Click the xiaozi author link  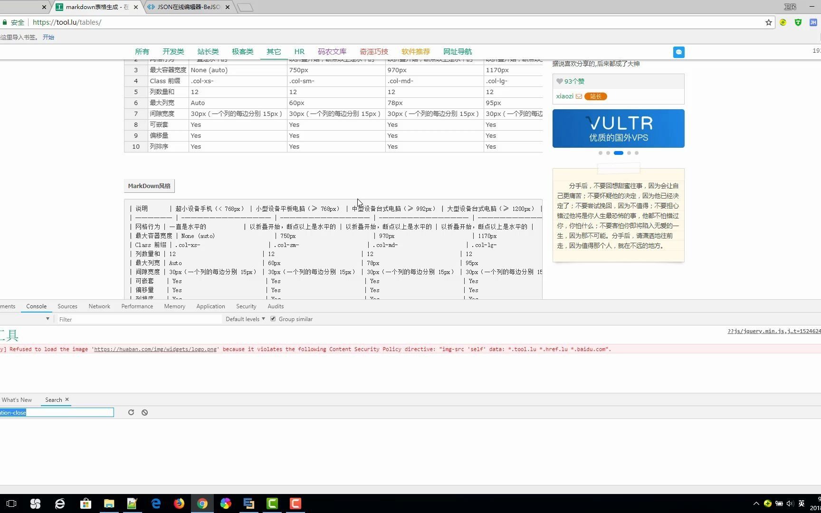(565, 96)
